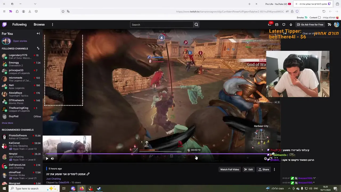341x192 pixels.
Task: Open player settings gear
Action: (265, 159)
